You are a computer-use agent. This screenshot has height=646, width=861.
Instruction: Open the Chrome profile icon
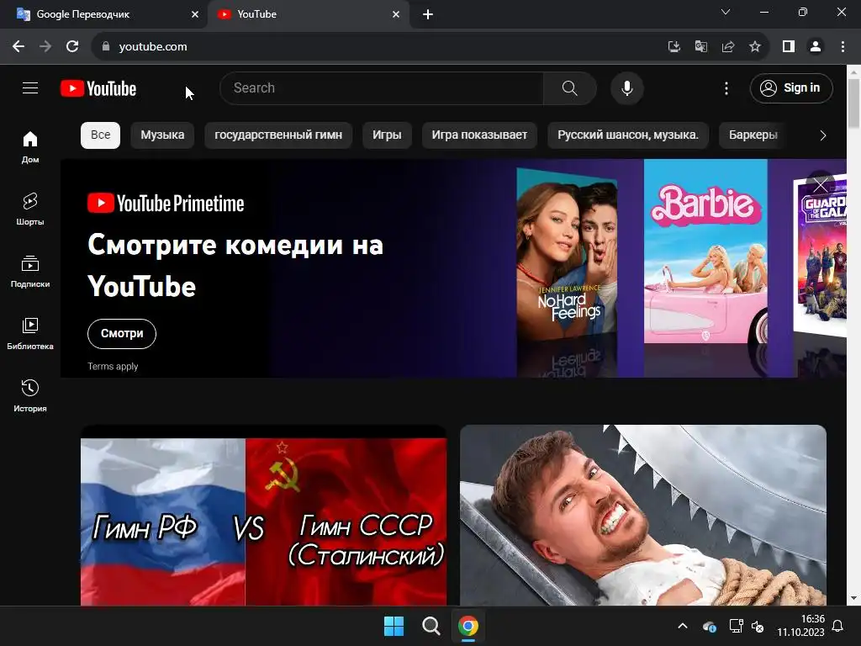pyautogui.click(x=816, y=47)
